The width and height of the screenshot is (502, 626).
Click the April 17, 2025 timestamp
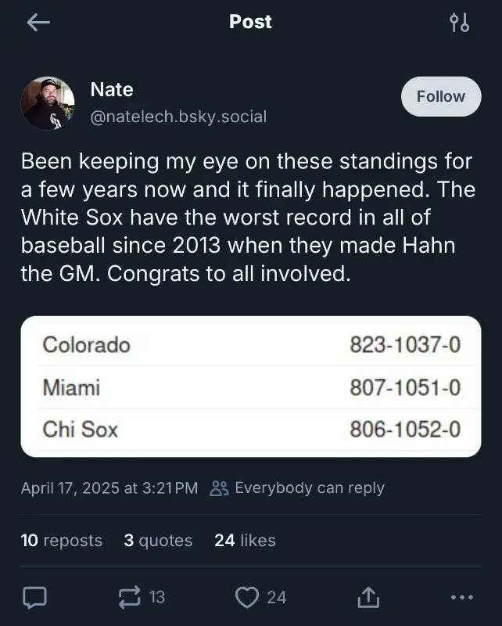click(109, 488)
